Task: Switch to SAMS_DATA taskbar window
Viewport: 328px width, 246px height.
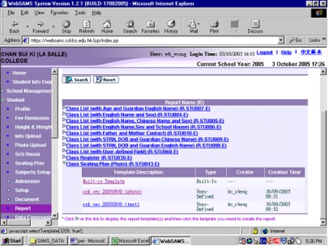Action: coord(48,241)
